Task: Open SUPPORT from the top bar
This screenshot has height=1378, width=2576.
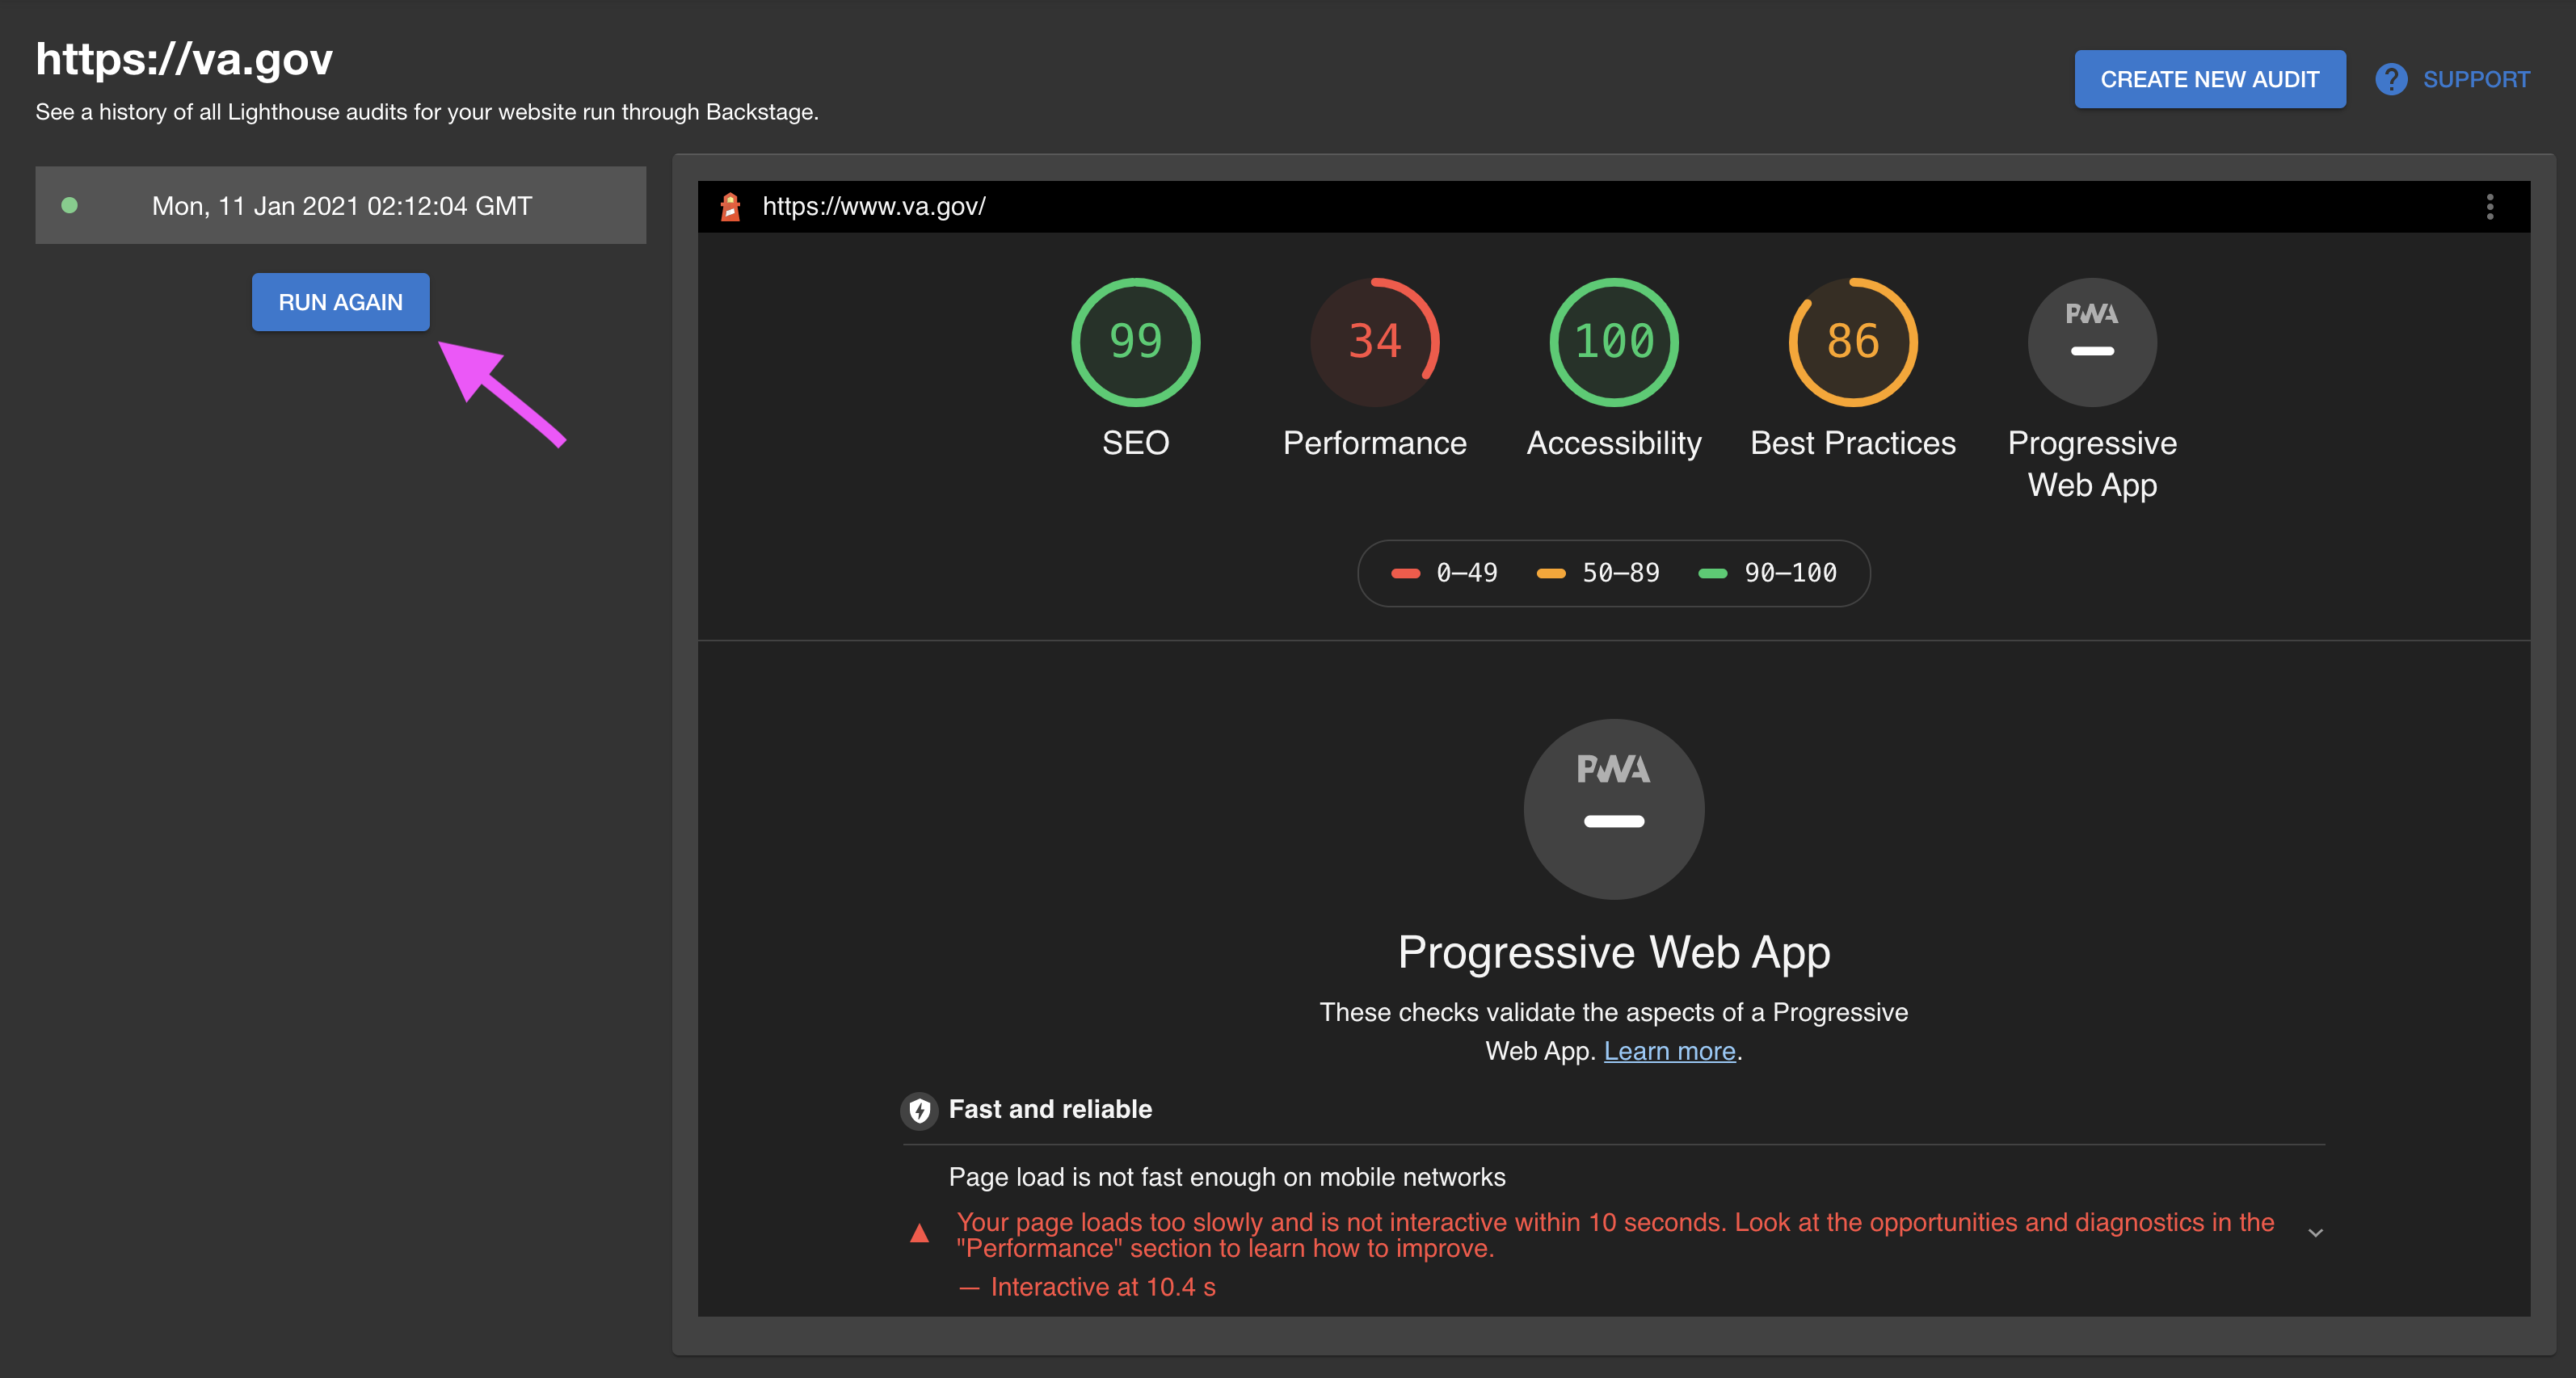Action: 2477,78
